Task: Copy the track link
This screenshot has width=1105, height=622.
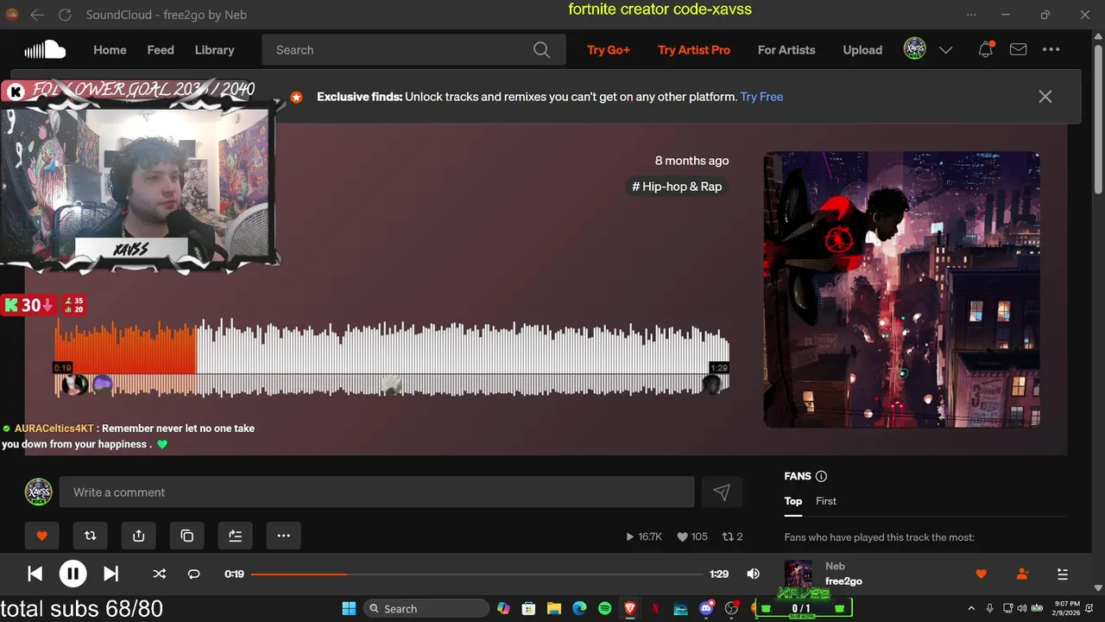Action: click(186, 536)
